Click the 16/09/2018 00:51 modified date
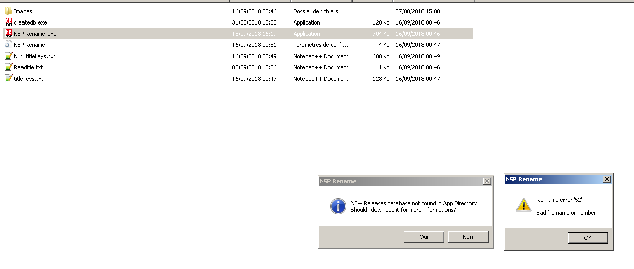634x269 pixels. point(254,45)
